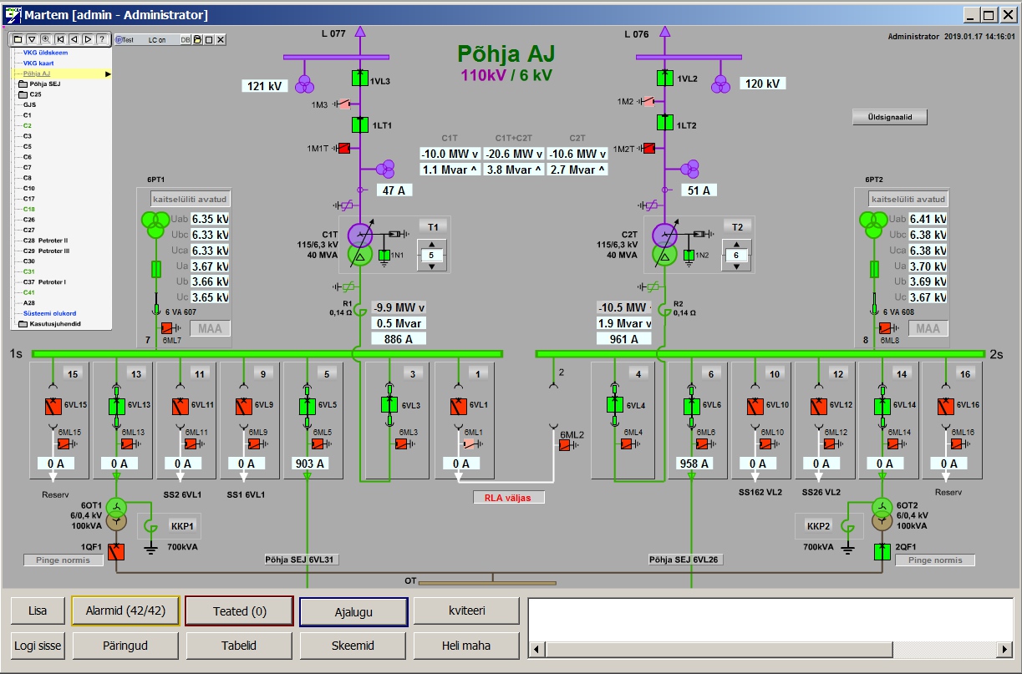This screenshot has width=1022, height=674.
Task: Click the 1QF1 red breaker symbol
Action: pyautogui.click(x=116, y=552)
